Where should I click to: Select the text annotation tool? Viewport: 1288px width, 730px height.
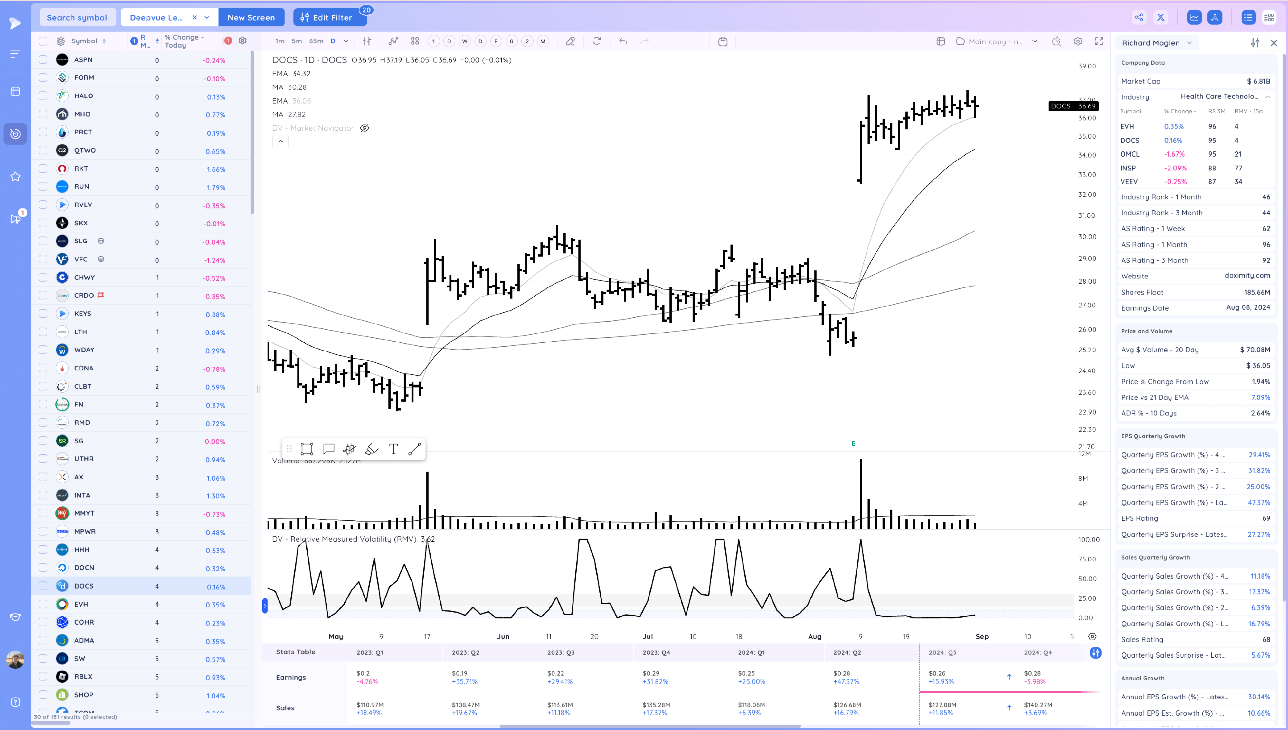point(393,449)
